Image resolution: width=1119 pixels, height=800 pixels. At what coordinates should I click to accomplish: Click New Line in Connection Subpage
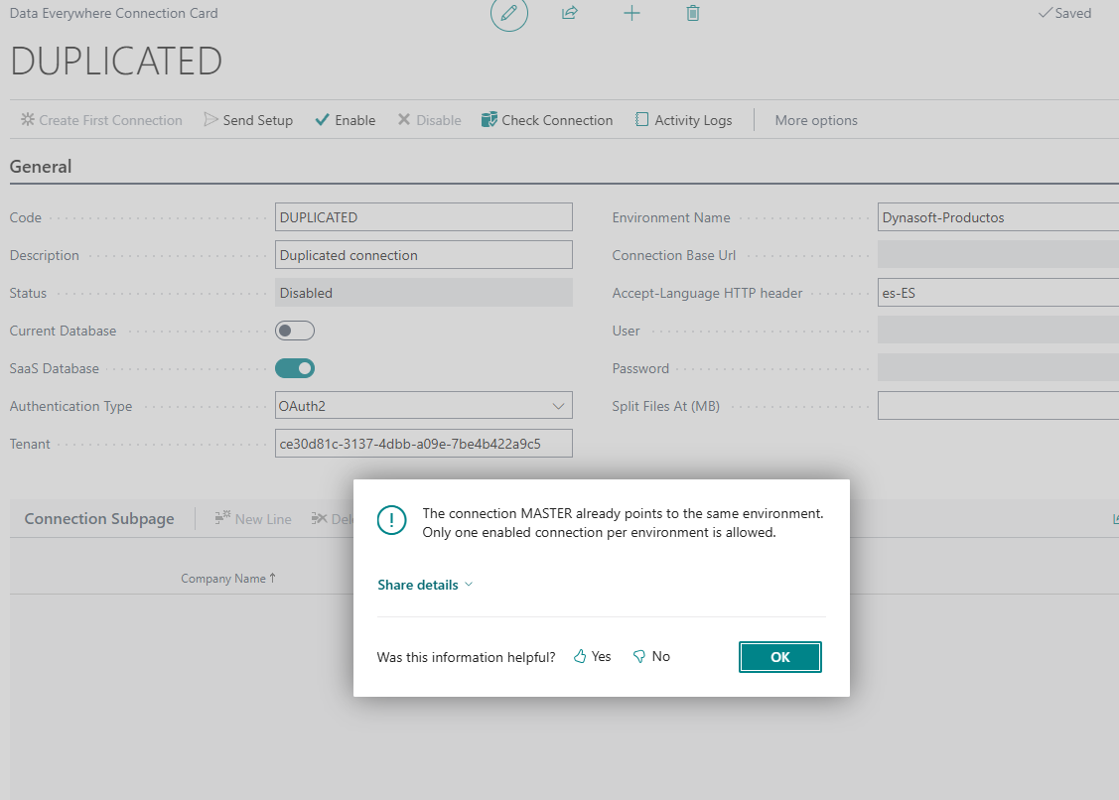[253, 519]
